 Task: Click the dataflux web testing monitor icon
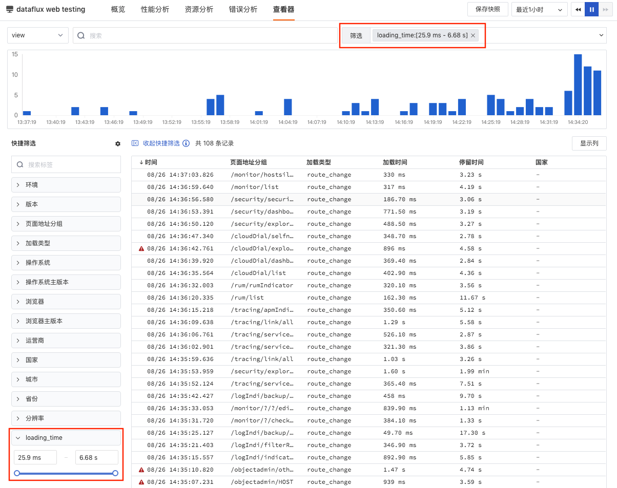(10, 10)
